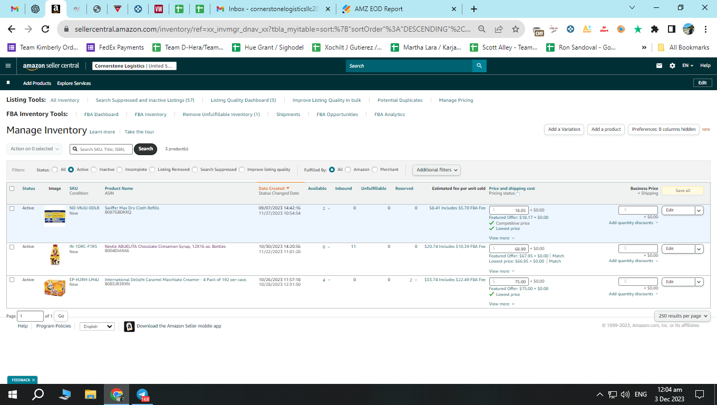Open the Cornerstone Logistics account switcher
717x405 pixels.
pos(134,66)
